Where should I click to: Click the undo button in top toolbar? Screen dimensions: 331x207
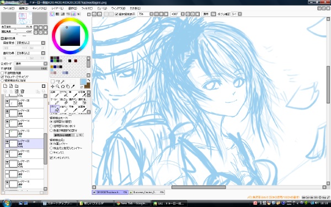click(x=94, y=14)
